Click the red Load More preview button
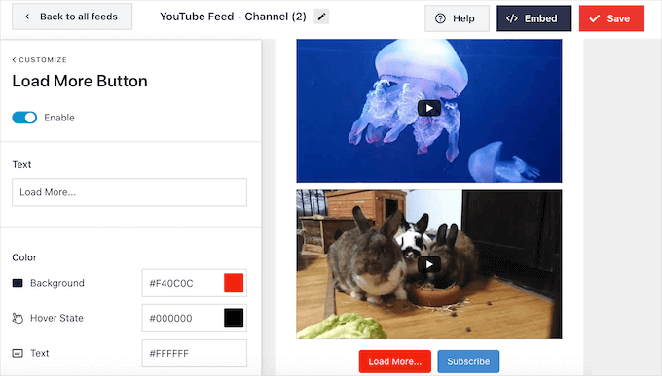 [394, 361]
